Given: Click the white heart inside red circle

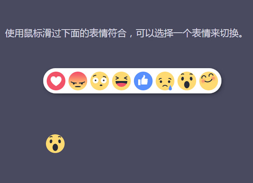Looking at the screenshot, I should pyautogui.click(x=56, y=81).
